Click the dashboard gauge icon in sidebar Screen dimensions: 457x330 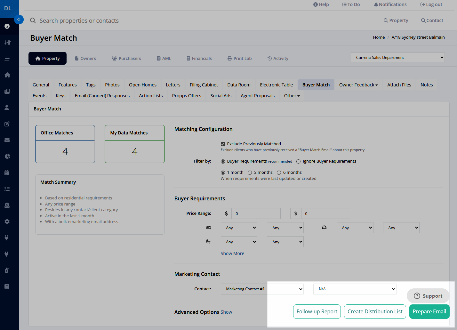[7, 26]
